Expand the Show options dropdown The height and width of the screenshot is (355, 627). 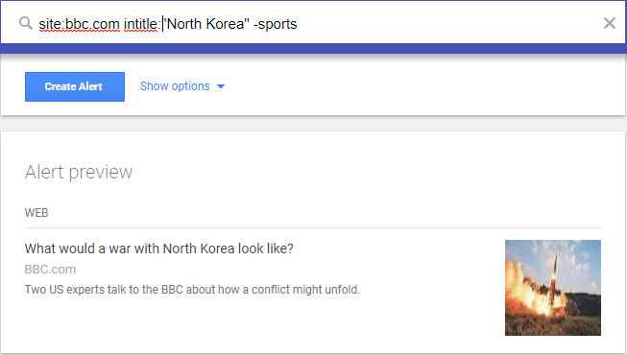coord(182,86)
